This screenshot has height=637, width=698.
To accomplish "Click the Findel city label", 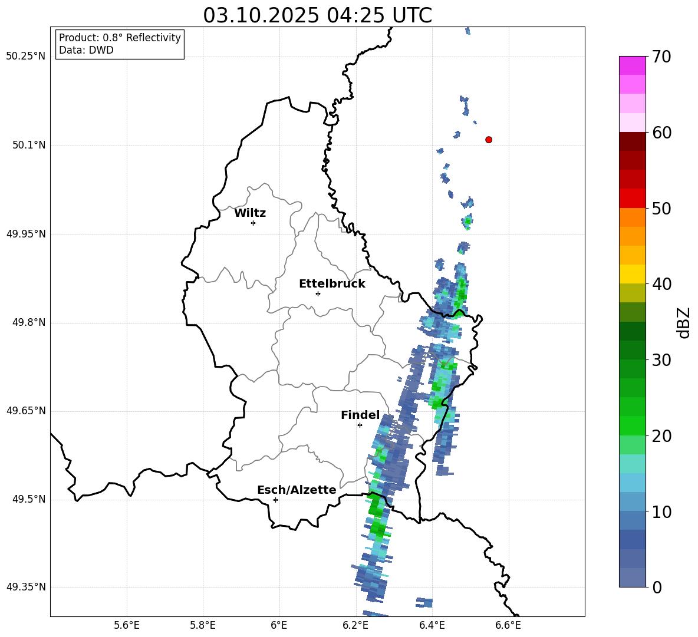I will (x=360, y=415).
